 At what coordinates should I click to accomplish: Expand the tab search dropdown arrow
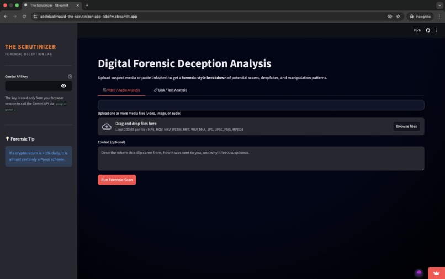(x=439, y=5)
